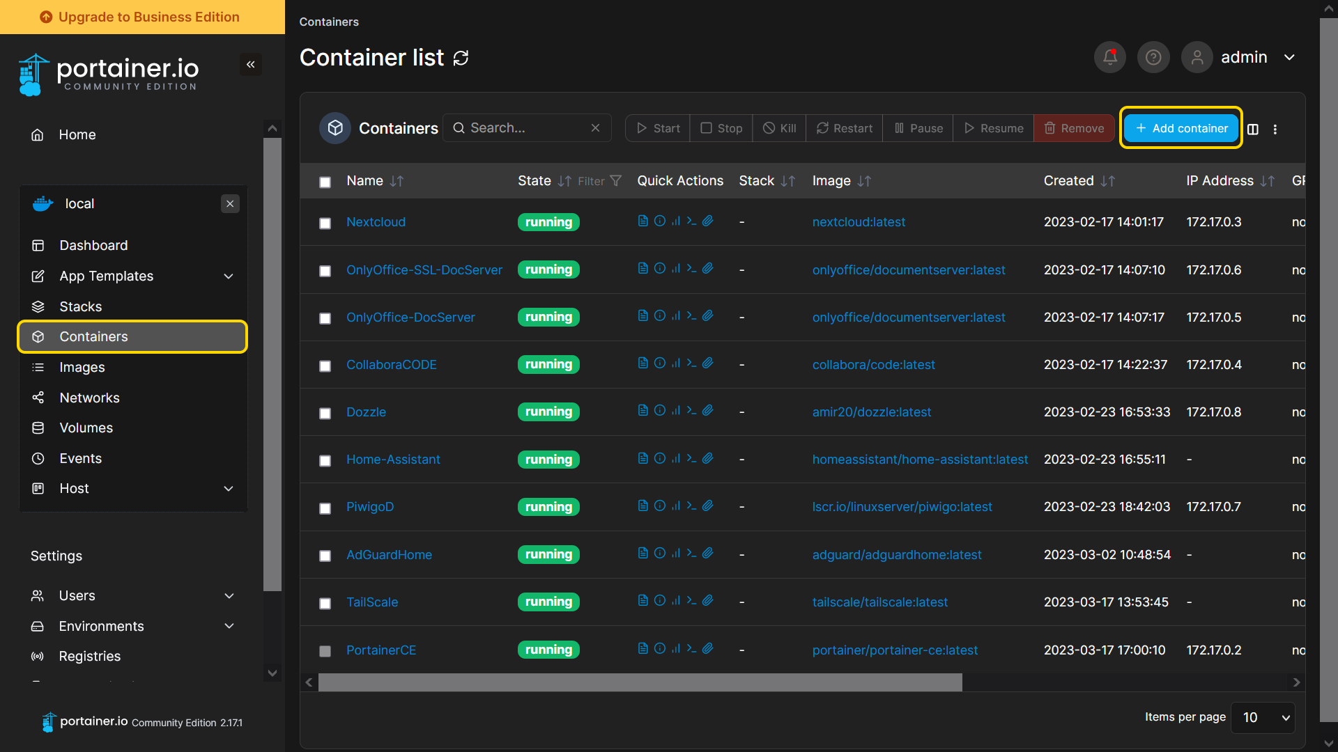This screenshot has width=1338, height=752.
Task: Close the local environment with its X
Action: (x=230, y=204)
